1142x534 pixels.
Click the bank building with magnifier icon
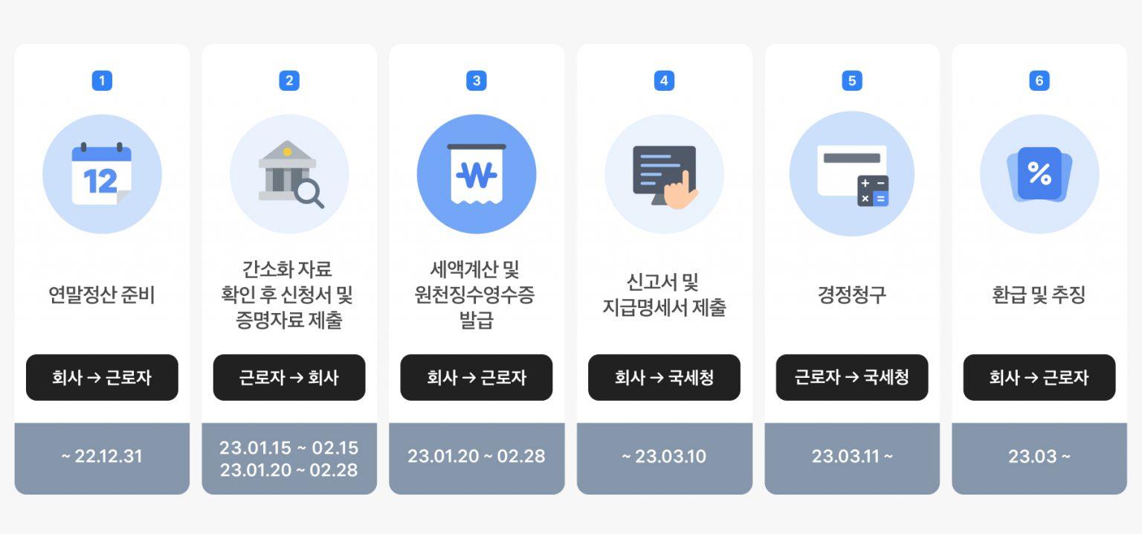point(289,174)
